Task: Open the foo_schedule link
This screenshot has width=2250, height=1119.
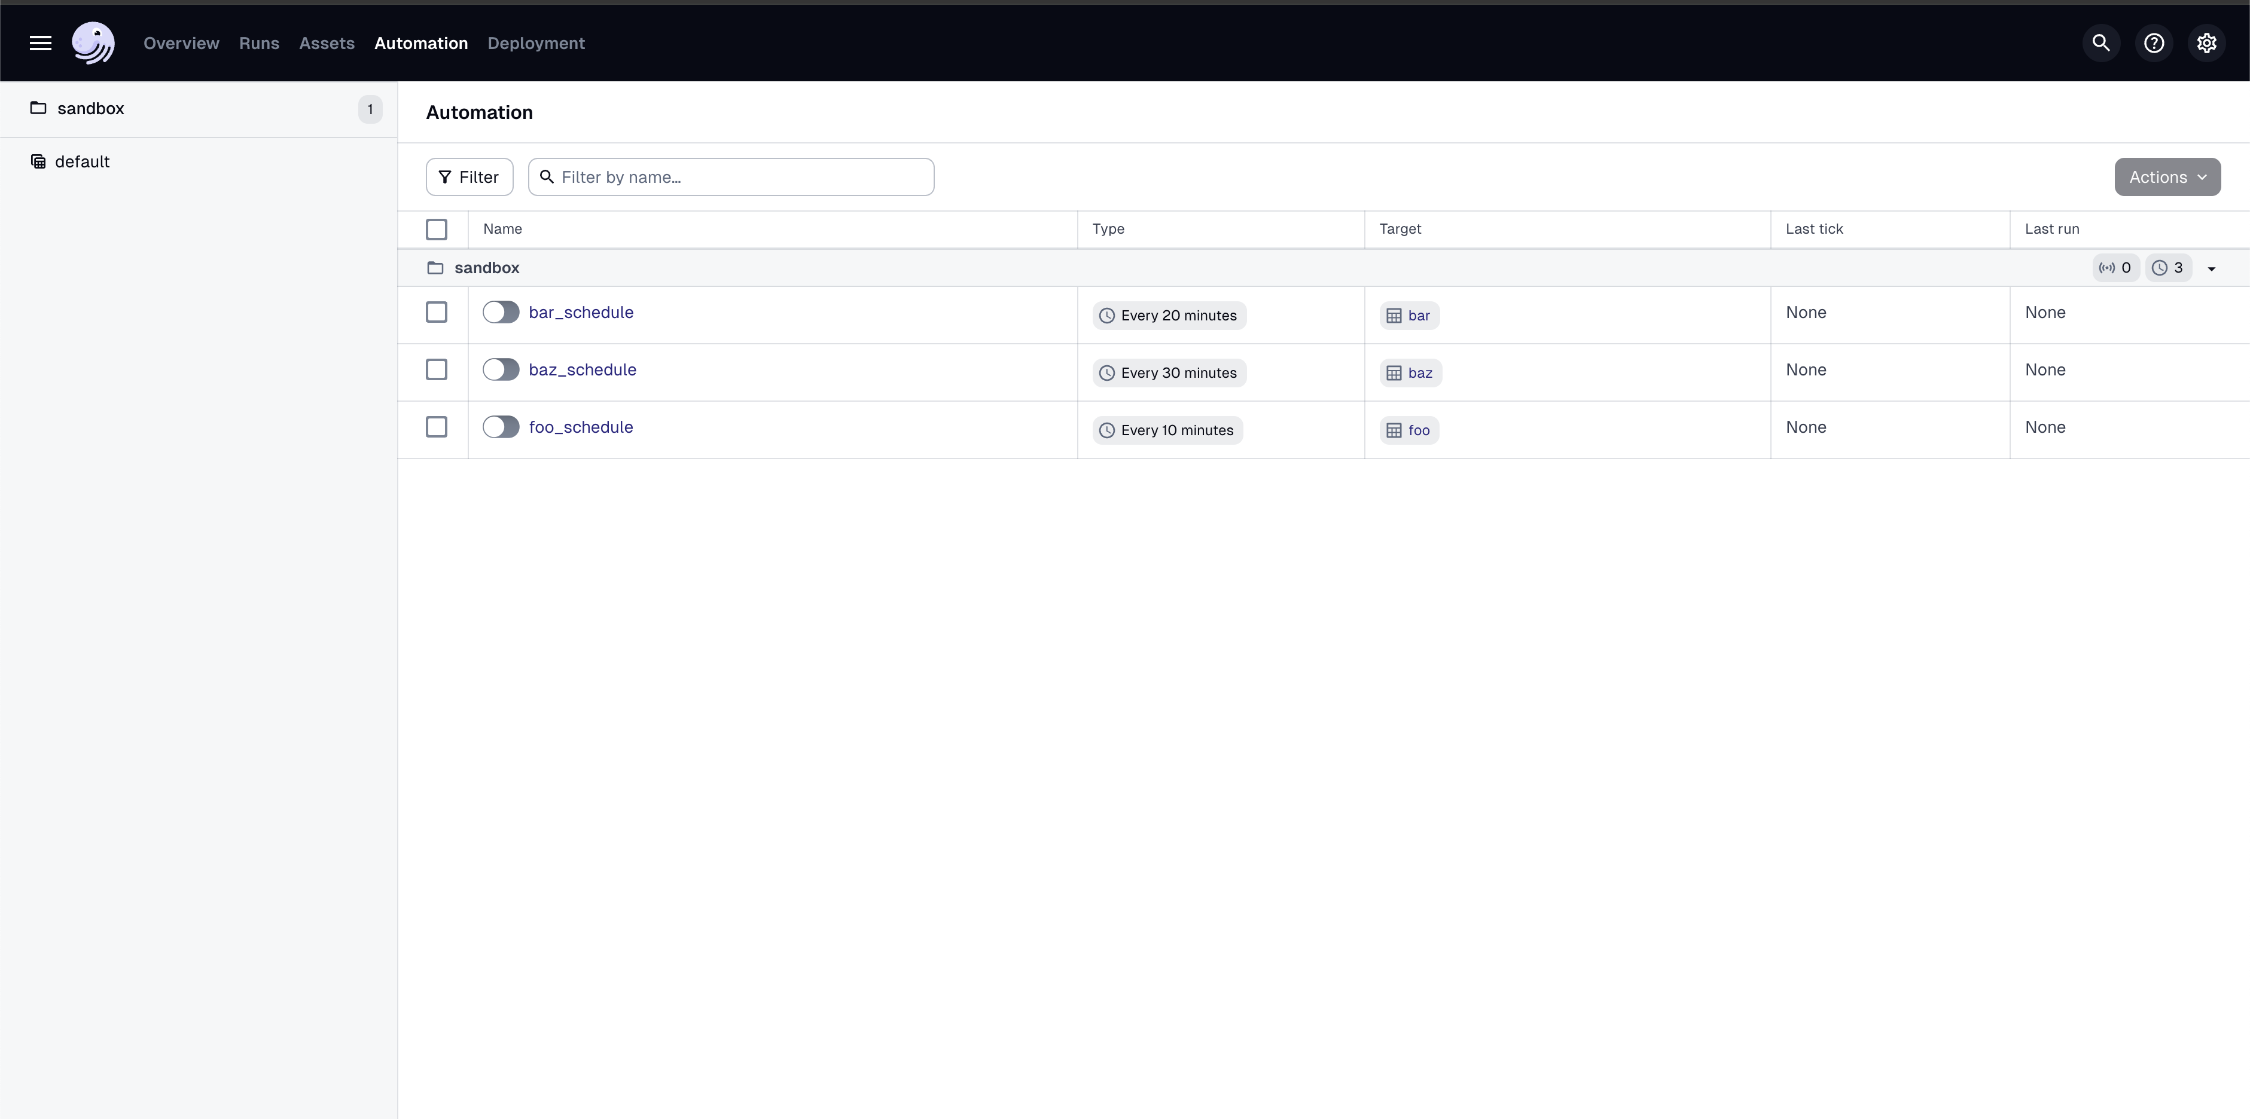Action: pos(581,427)
